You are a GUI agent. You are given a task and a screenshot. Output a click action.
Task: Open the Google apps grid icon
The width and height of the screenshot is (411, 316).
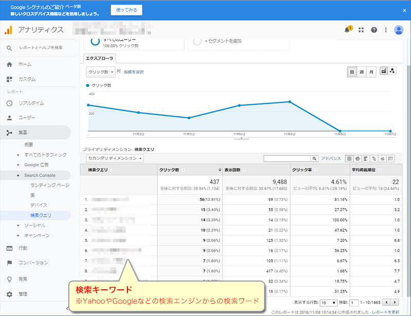coord(361,30)
